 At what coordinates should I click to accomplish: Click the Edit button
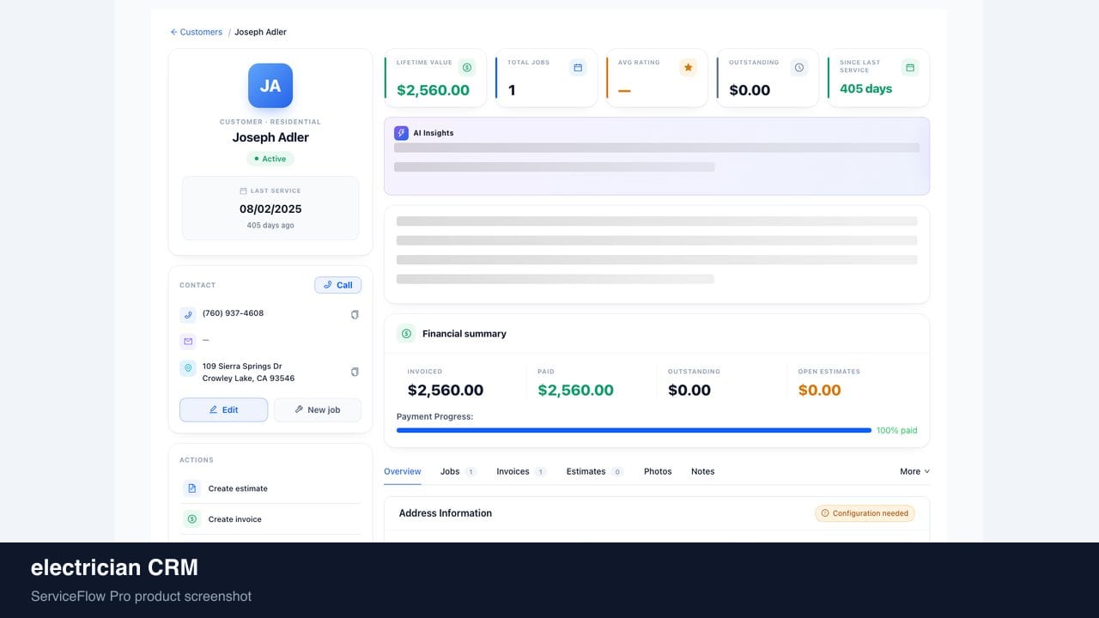coord(223,409)
